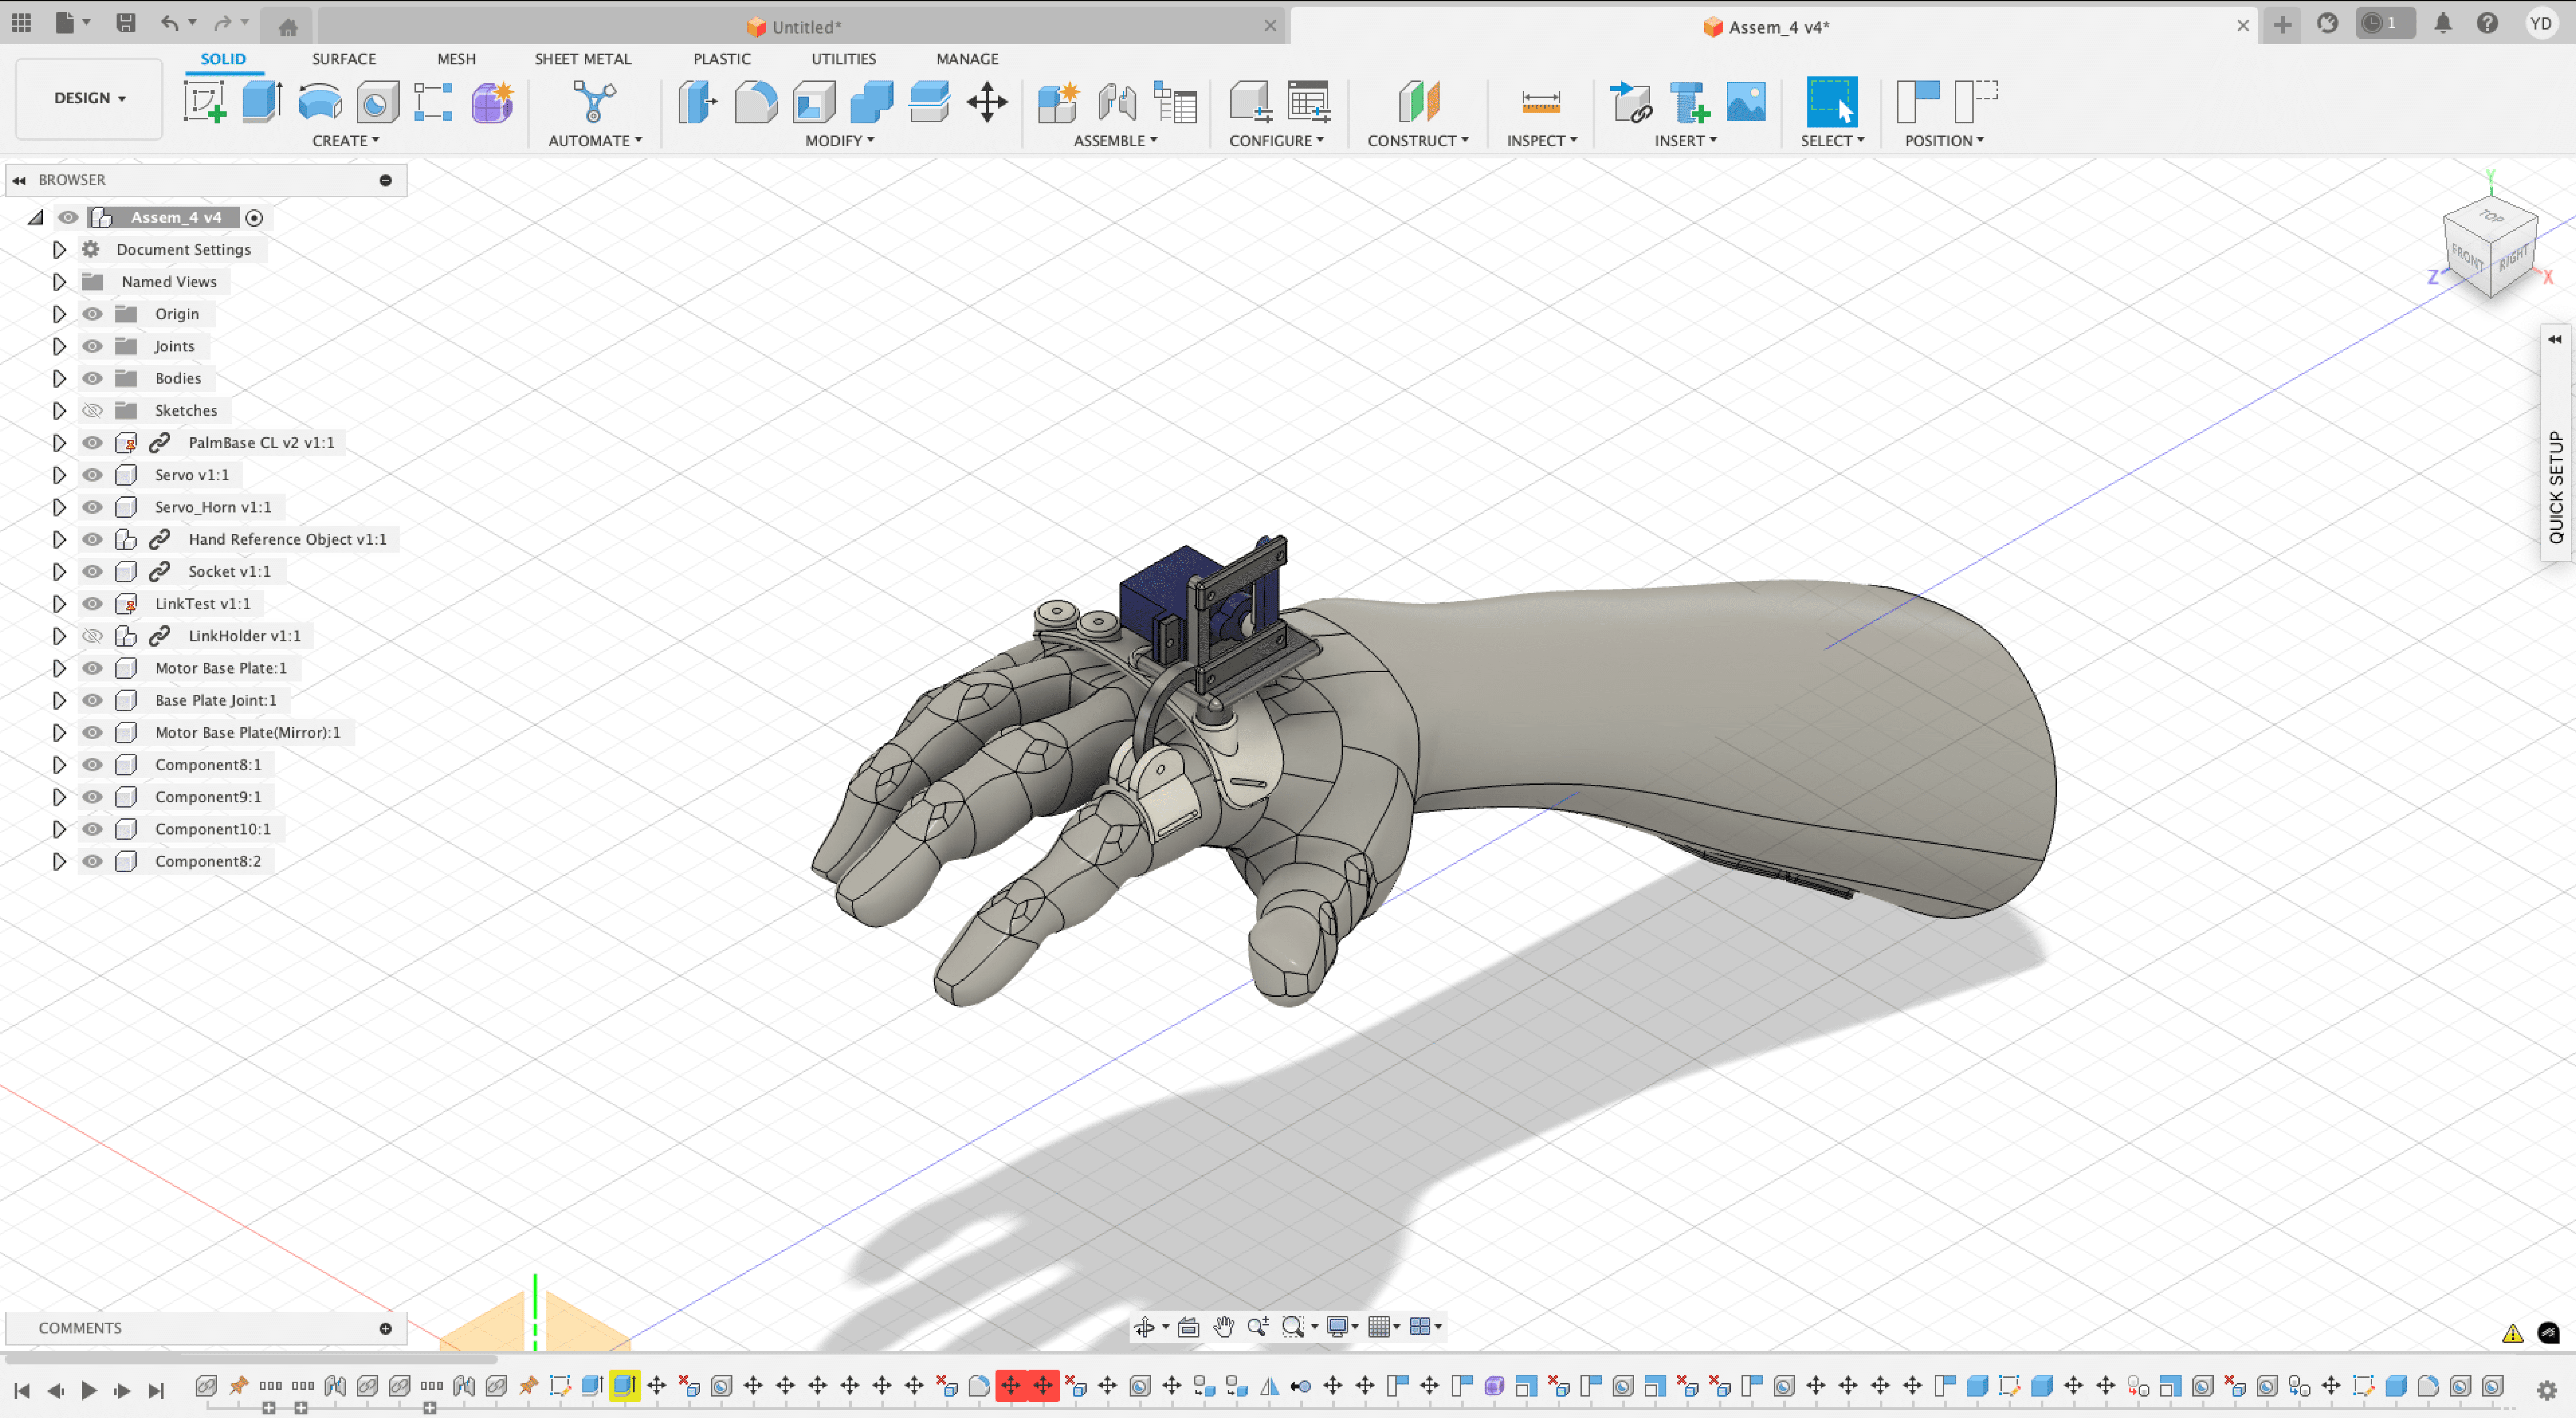This screenshot has height=1418, width=2576.
Task: Open the PLASTIC tab
Action: click(x=722, y=59)
